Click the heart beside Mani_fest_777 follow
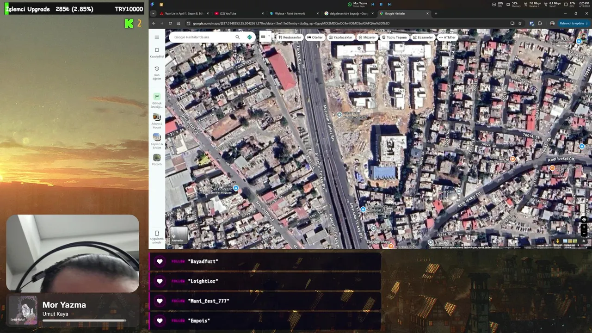Screen dimensions: 592x333 160,301
